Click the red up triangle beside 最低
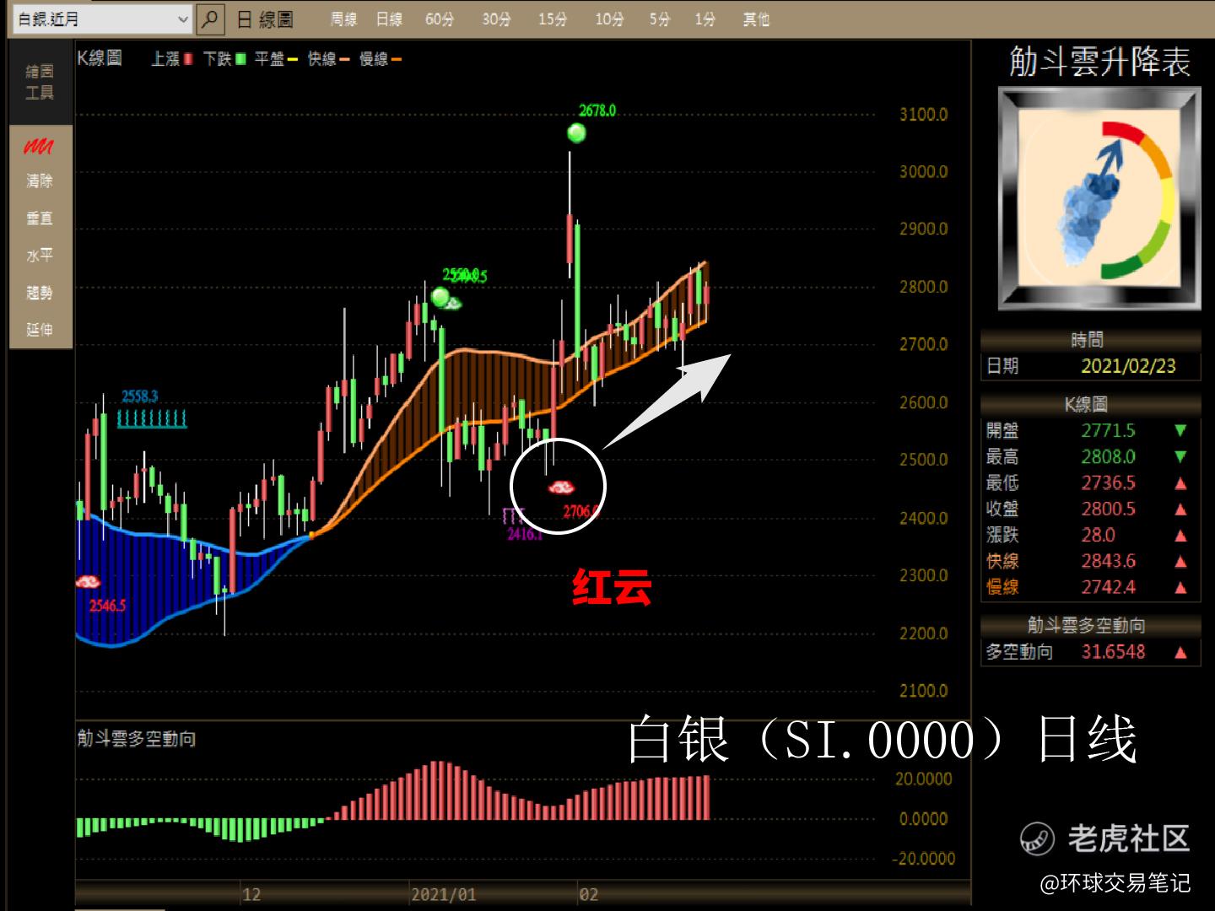 [x=1180, y=483]
